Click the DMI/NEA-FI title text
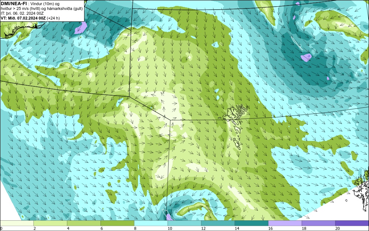Viewport: 369px width, 231px height. (x=14, y=3)
